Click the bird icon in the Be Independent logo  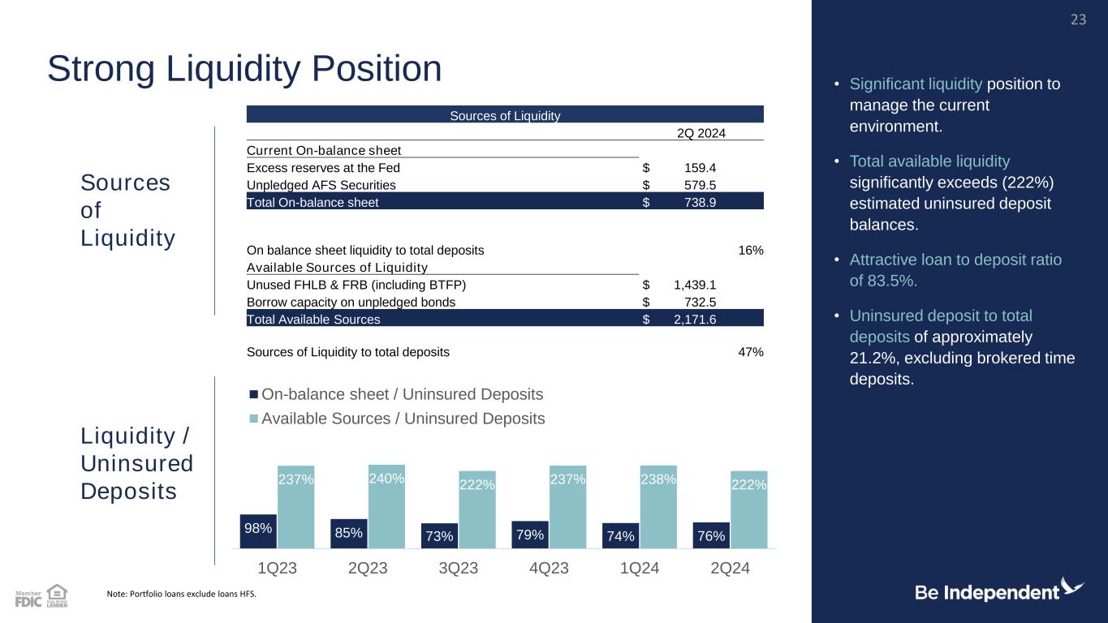(1072, 586)
